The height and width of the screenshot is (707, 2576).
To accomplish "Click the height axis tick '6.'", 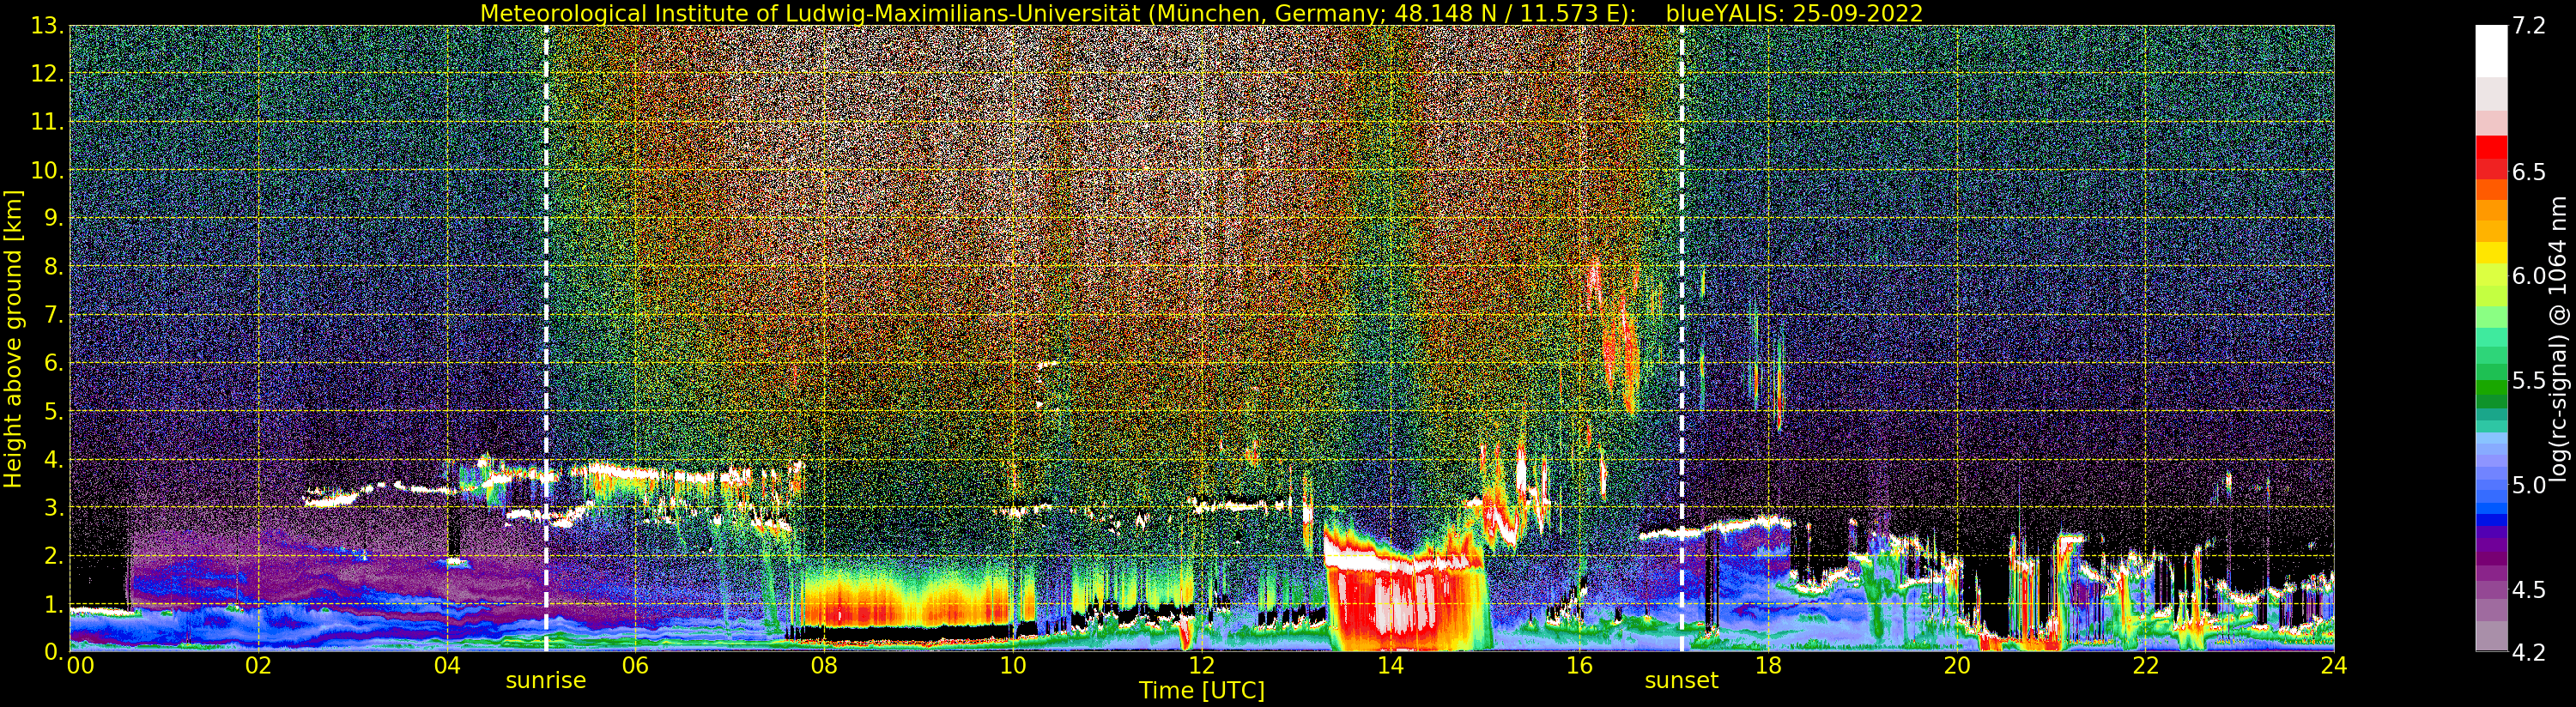I will pos(54,363).
